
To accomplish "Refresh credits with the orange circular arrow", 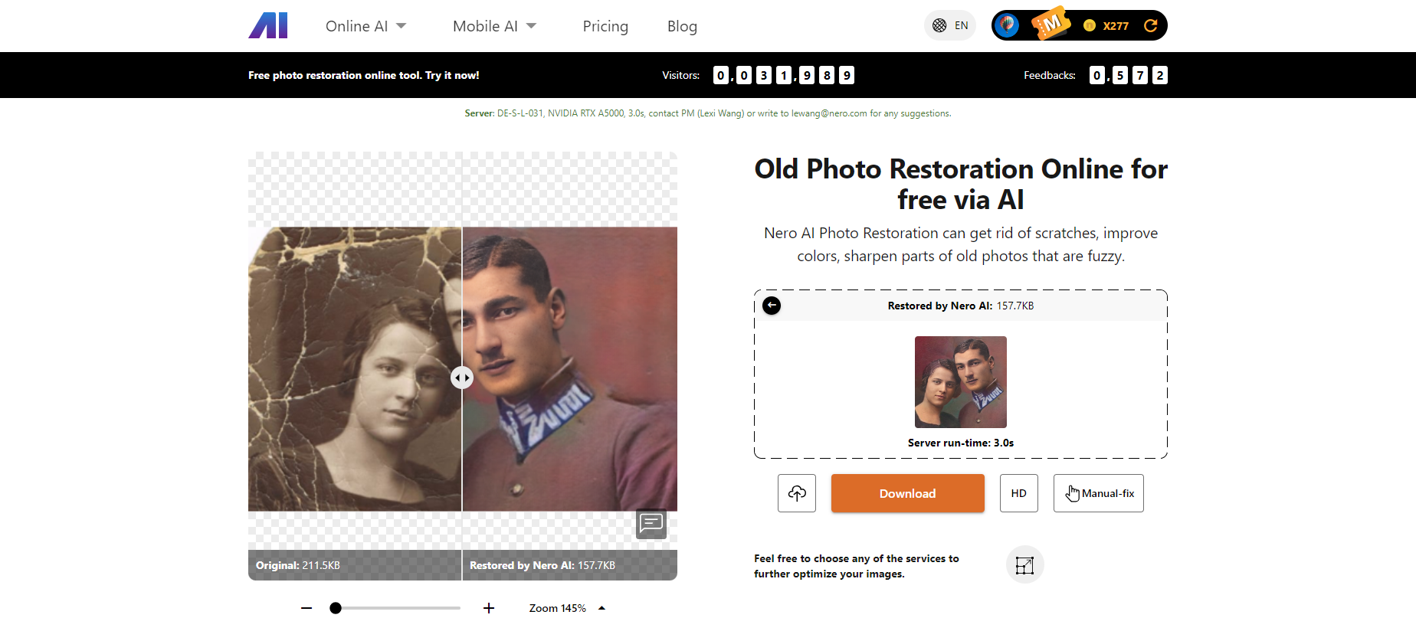I will [x=1150, y=25].
